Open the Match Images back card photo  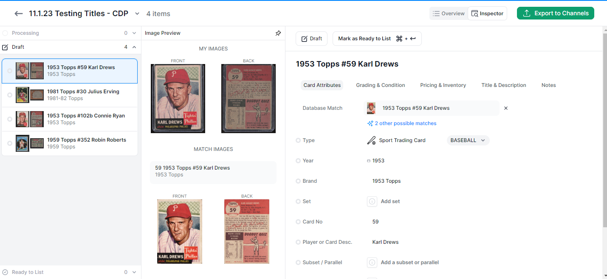coord(247,232)
